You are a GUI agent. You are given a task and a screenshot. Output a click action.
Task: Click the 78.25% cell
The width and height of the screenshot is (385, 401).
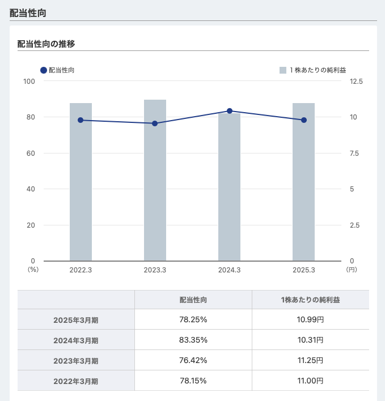tap(193, 319)
